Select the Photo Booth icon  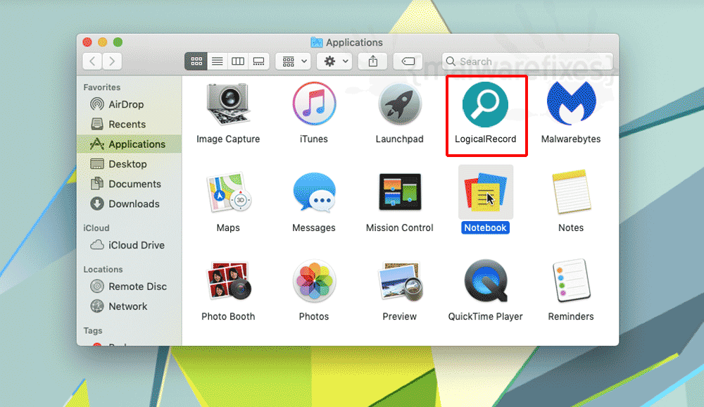click(229, 281)
